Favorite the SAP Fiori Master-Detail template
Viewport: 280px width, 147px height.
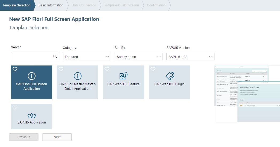(61, 69)
